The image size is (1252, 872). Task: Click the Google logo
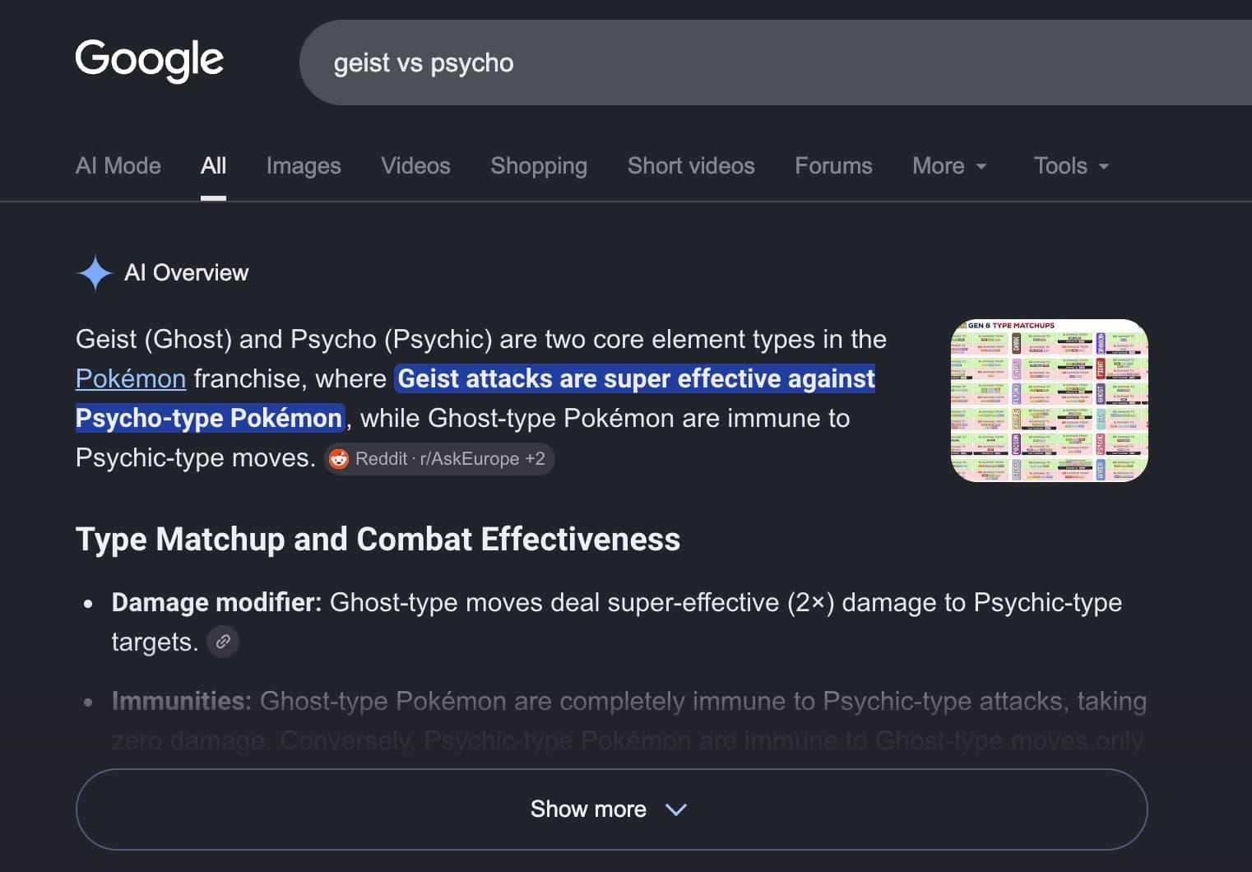pyautogui.click(x=149, y=60)
